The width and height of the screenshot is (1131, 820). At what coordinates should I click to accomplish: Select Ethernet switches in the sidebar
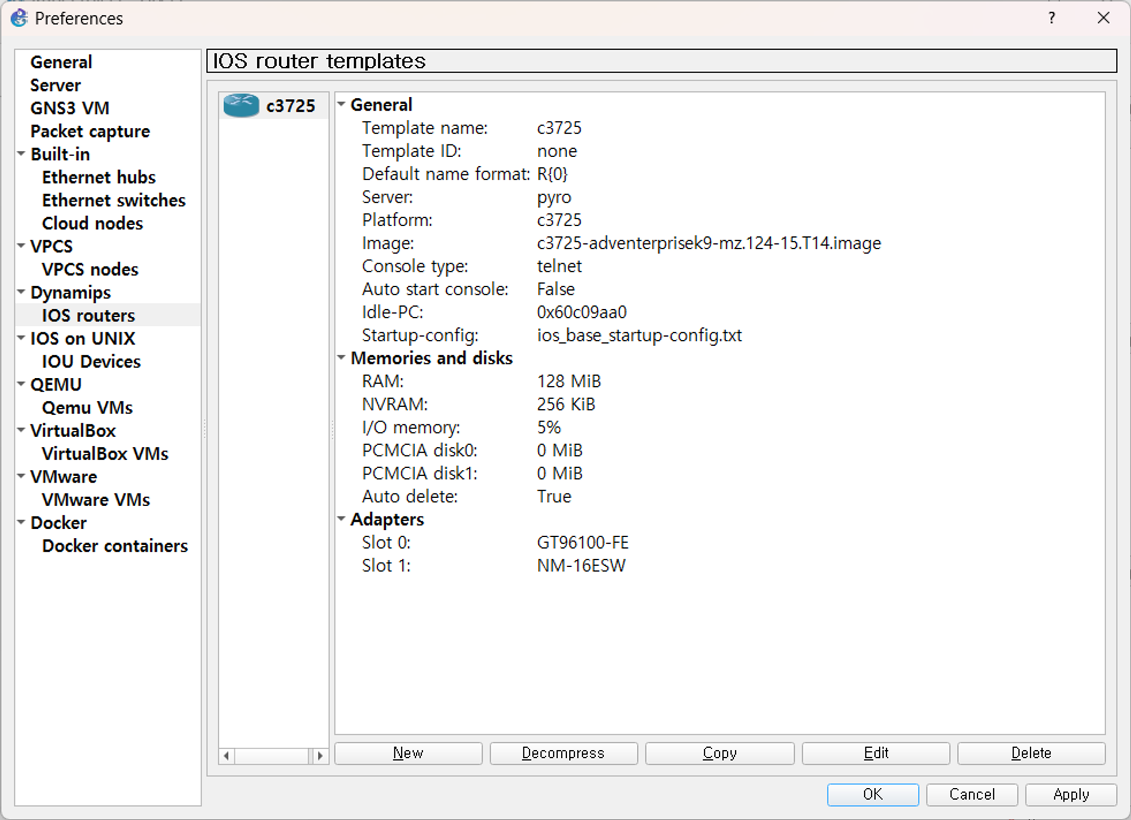(114, 200)
